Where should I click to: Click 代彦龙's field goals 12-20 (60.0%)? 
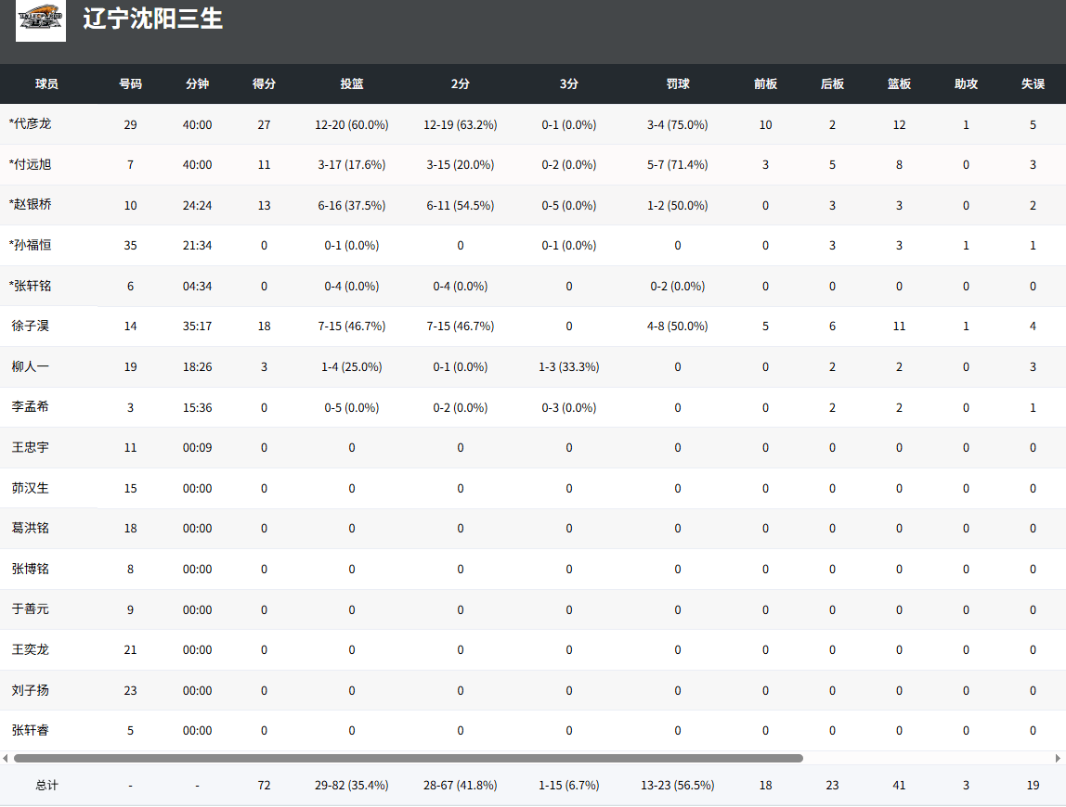(x=352, y=125)
